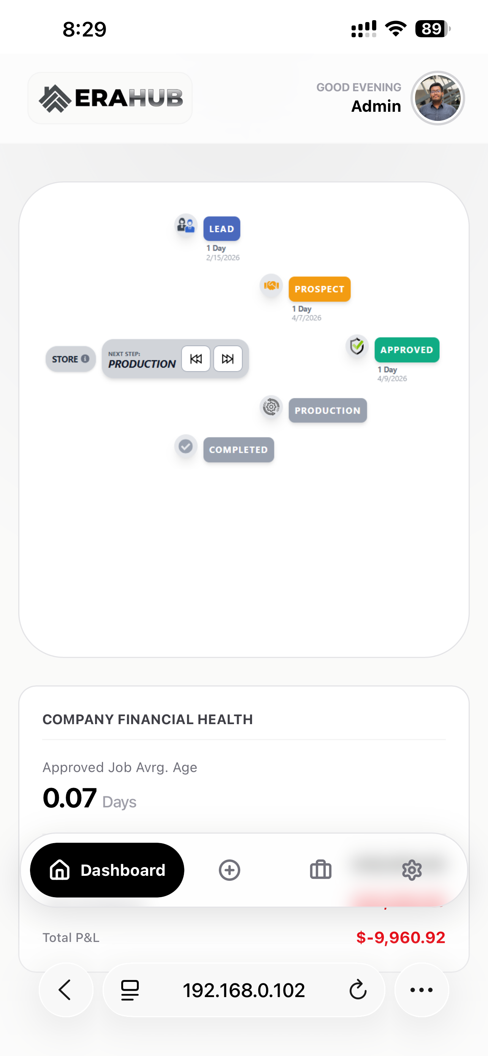
Task: Click the Approved shield checkmark icon
Action: (x=357, y=346)
